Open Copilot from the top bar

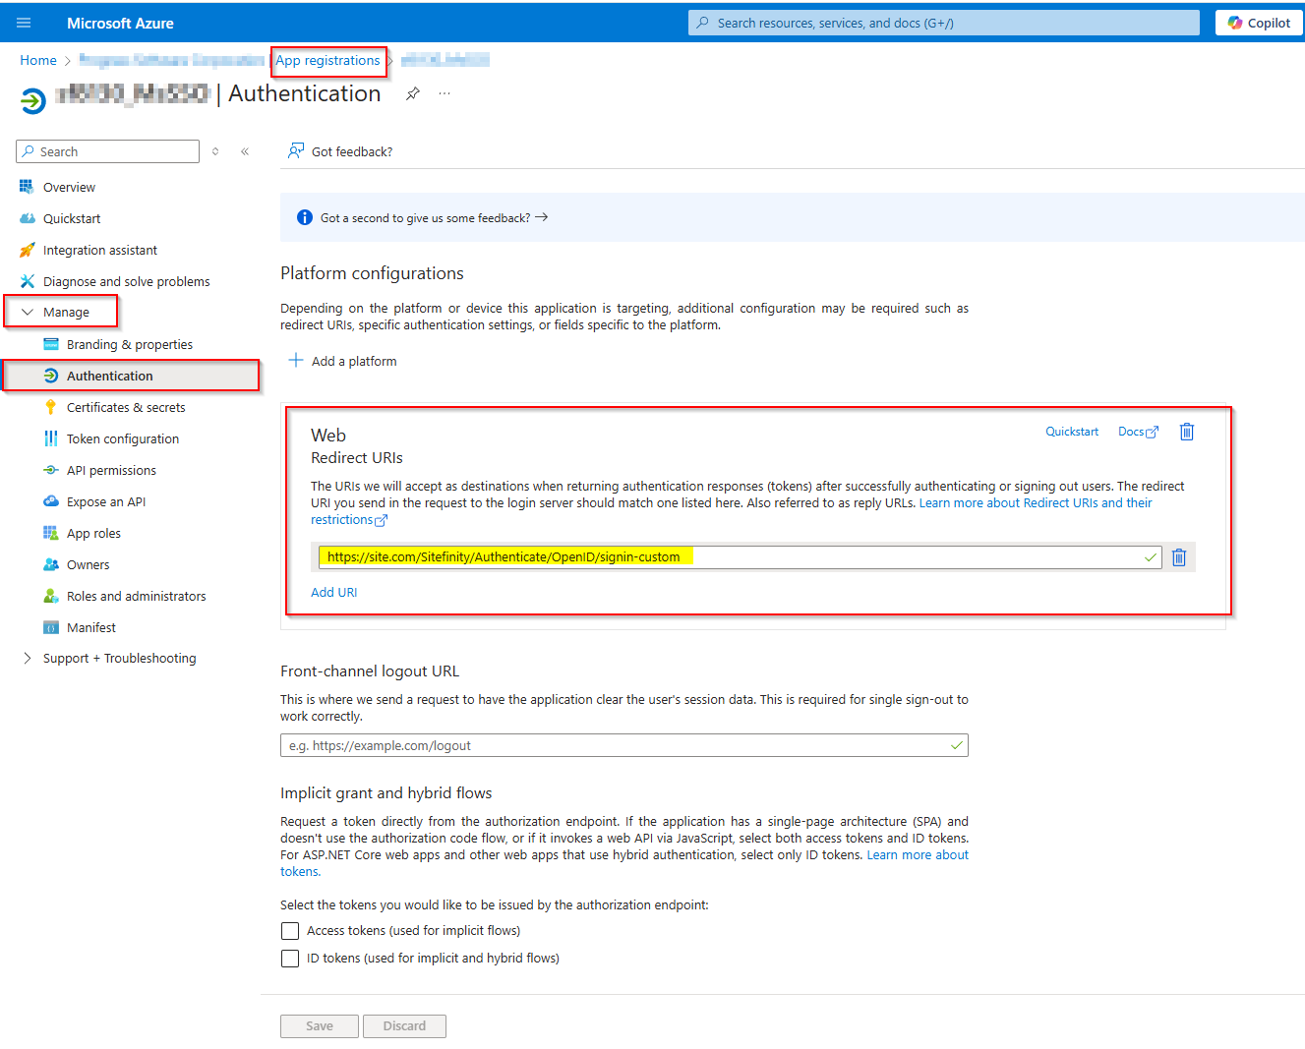pyautogui.click(x=1259, y=23)
